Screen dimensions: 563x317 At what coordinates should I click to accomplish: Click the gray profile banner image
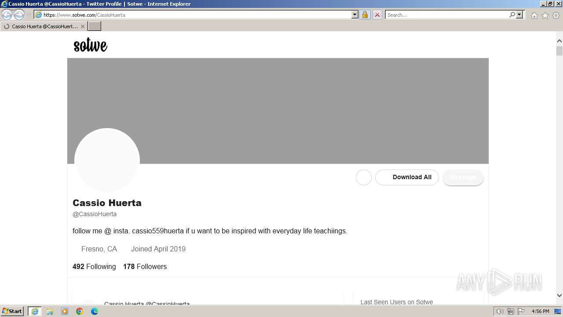[278, 111]
